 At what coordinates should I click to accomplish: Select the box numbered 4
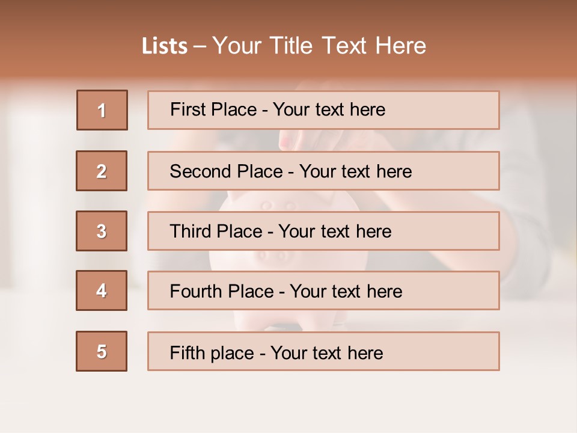click(102, 290)
